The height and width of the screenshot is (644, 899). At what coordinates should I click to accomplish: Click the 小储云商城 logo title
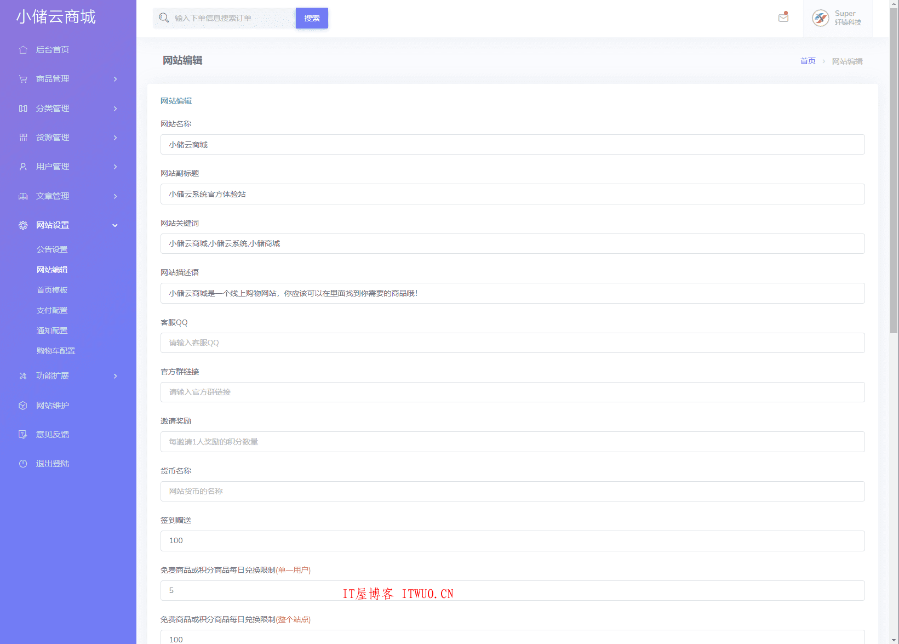pyautogui.click(x=56, y=17)
